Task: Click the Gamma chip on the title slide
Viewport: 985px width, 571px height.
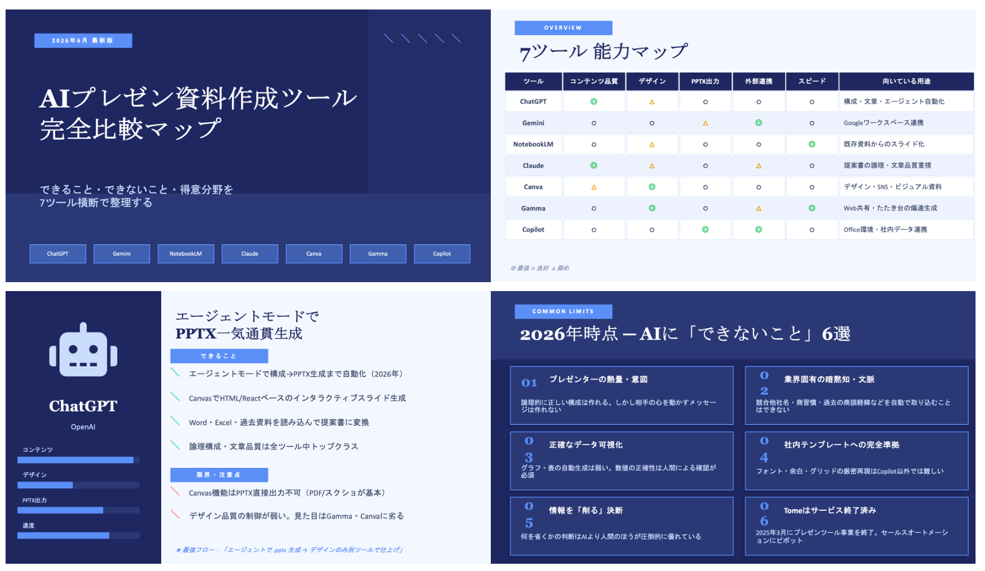Action: click(x=378, y=254)
